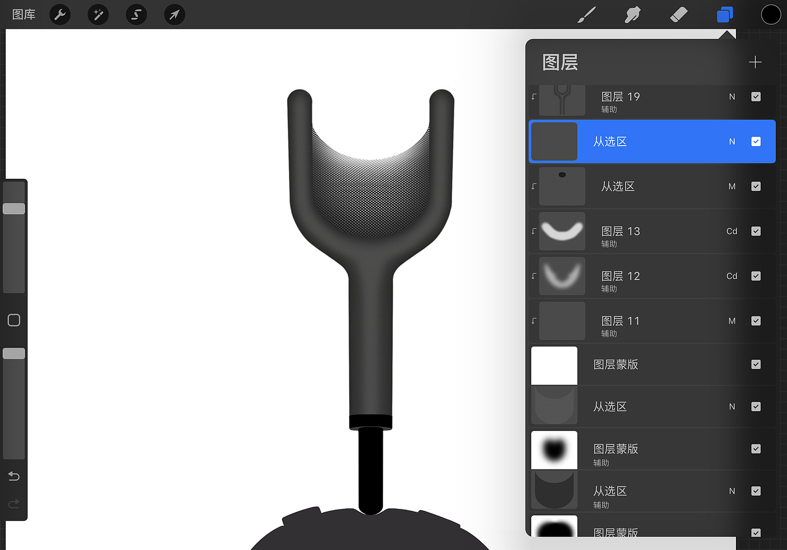787x550 pixels.
Task: Click the 图层 panel title
Action: 560,62
